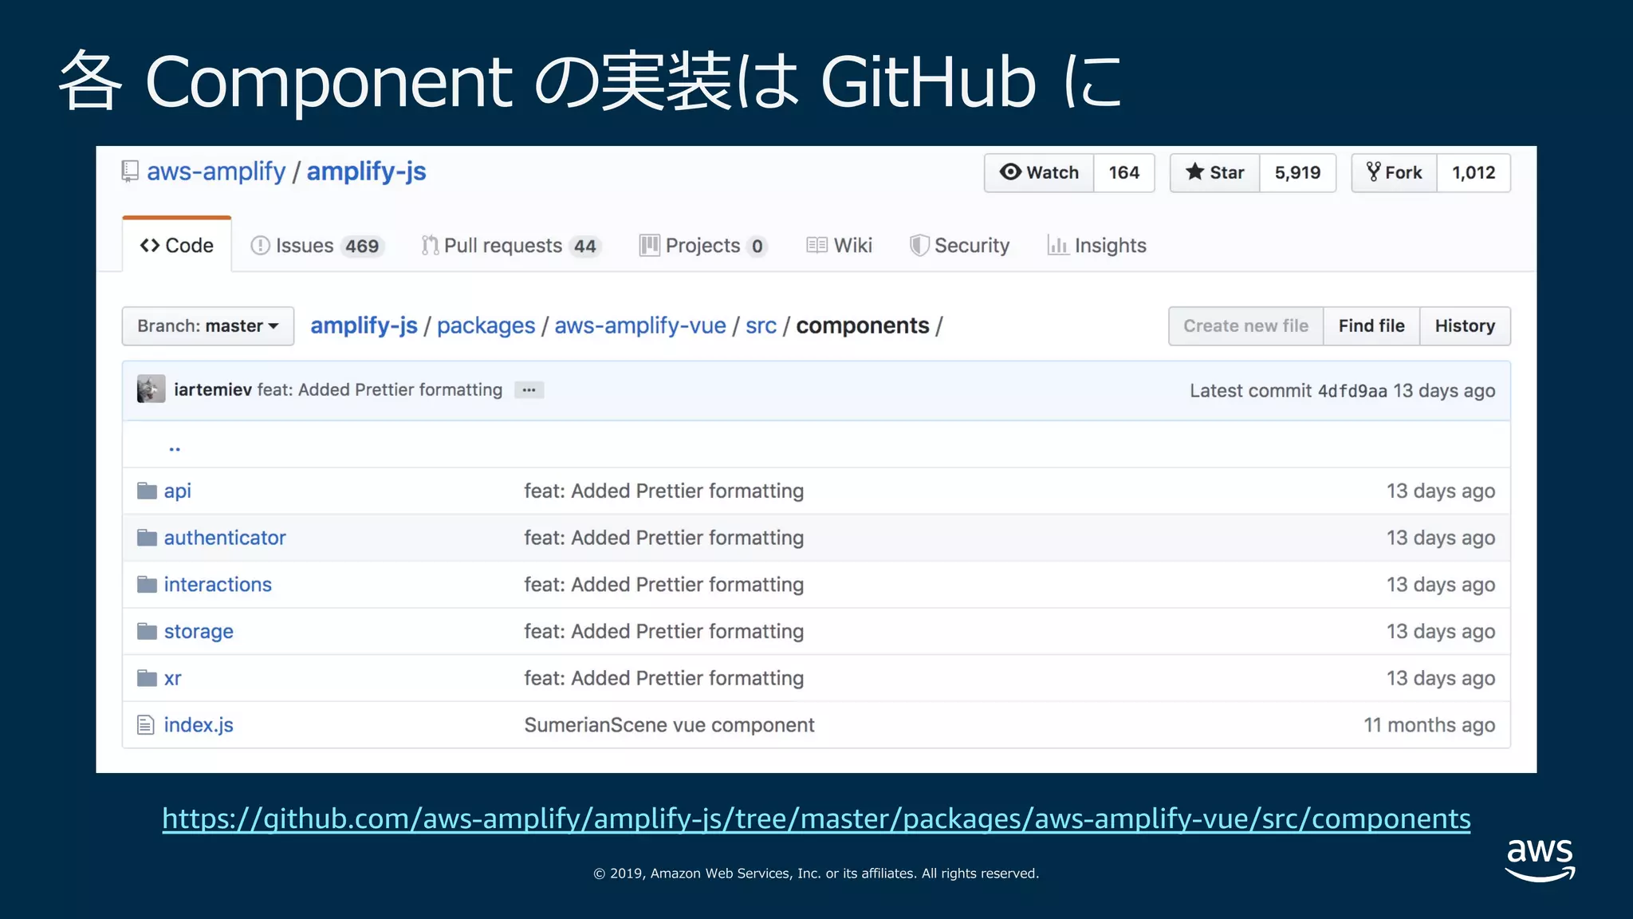Viewport: 1633px width, 919px height.
Task: Click the Watch eye icon
Action: coord(1010,172)
